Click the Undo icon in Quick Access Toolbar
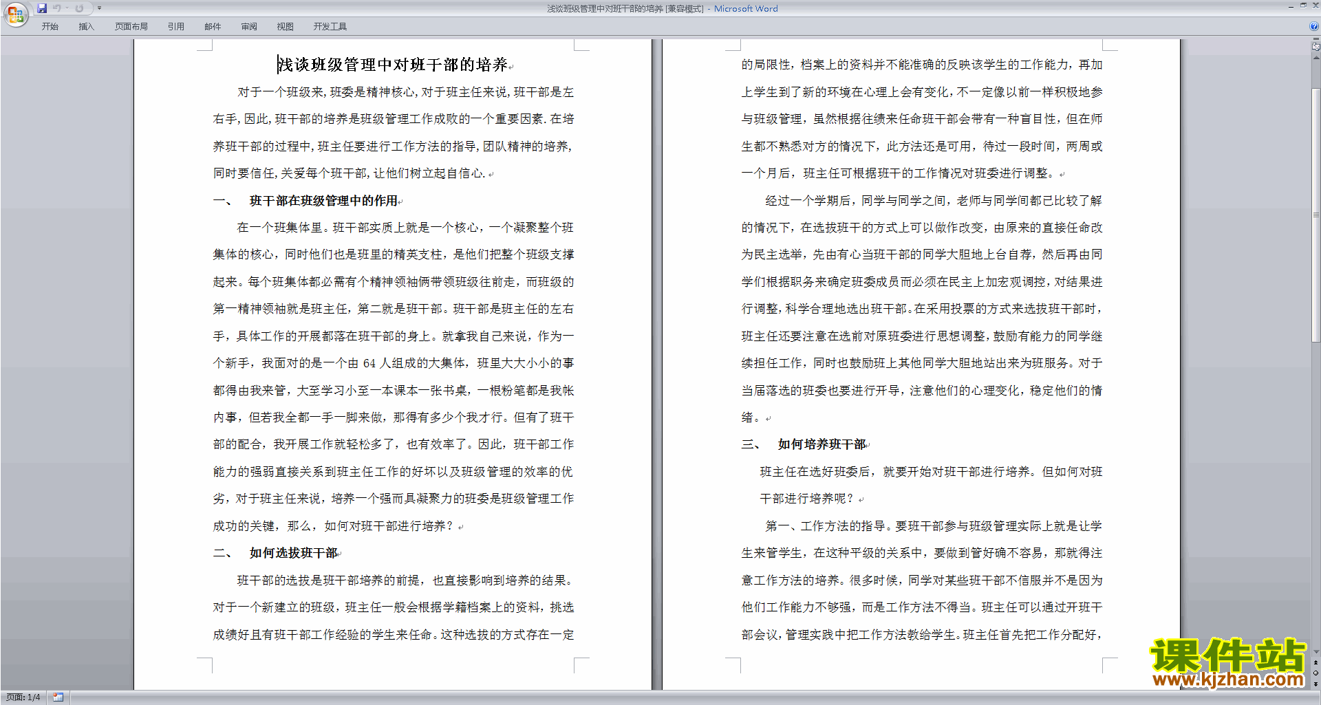This screenshot has height=705, width=1321. (x=57, y=8)
